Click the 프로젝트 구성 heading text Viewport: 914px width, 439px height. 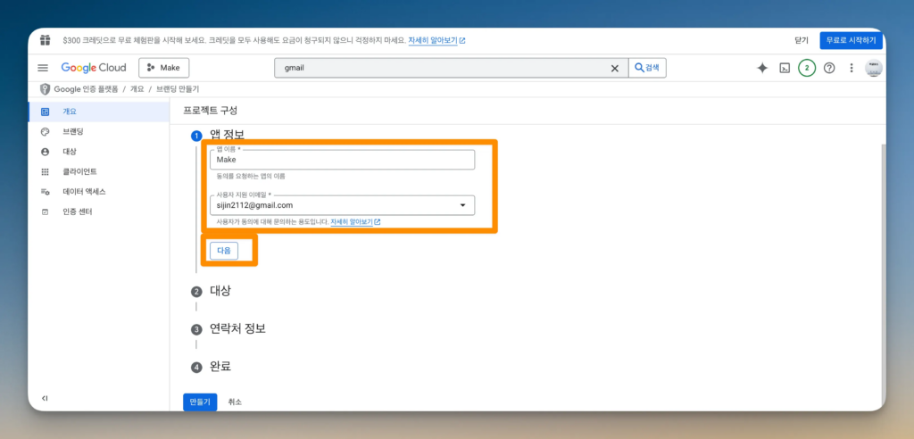[x=211, y=110]
